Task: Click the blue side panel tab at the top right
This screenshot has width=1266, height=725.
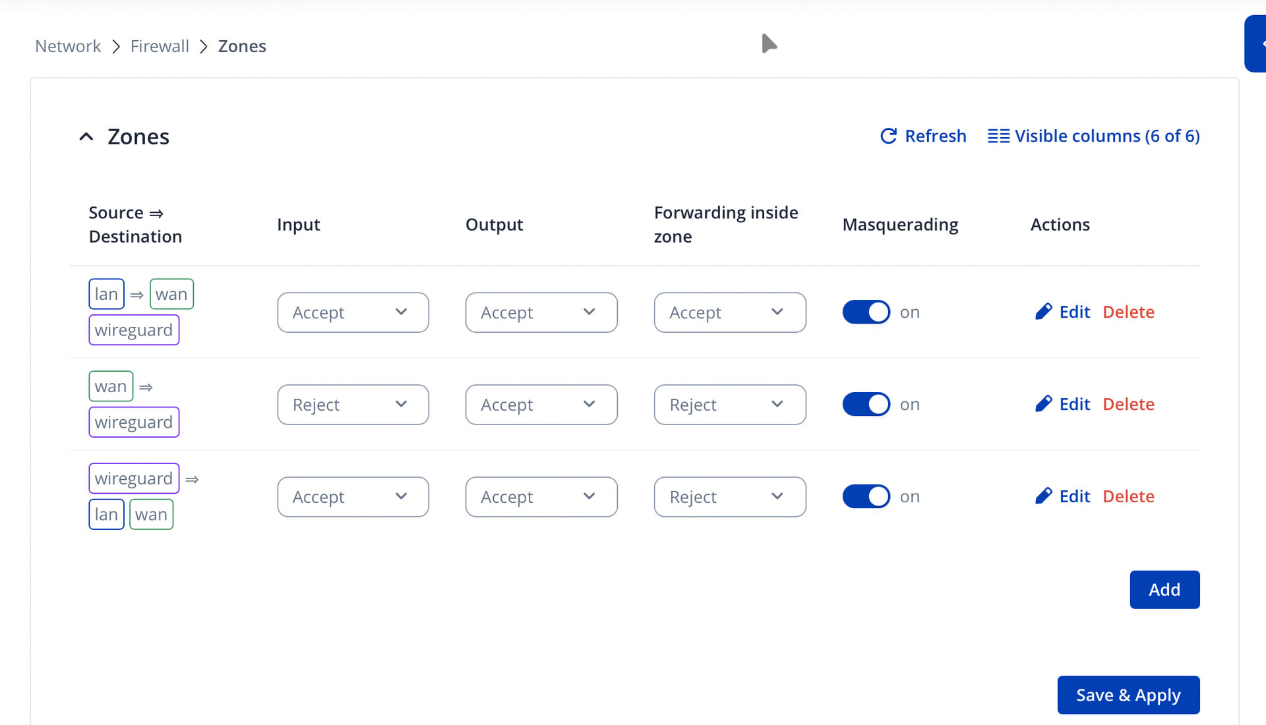Action: click(x=1255, y=43)
